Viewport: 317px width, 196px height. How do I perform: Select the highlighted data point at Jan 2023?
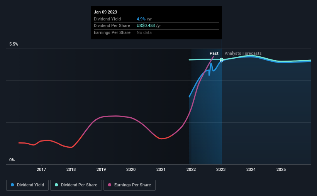222,60
